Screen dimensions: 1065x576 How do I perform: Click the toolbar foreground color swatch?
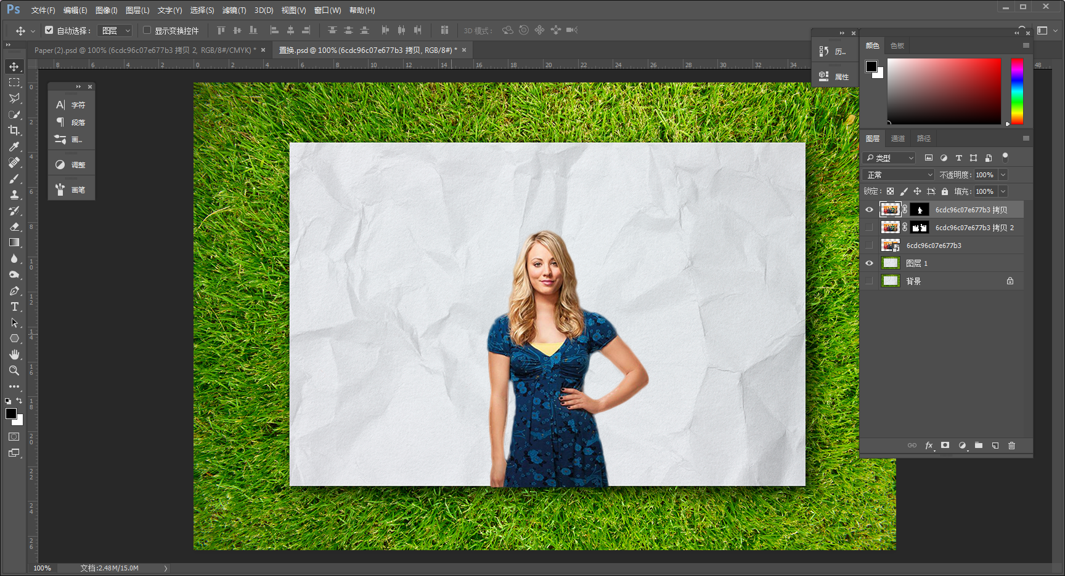tap(11, 414)
